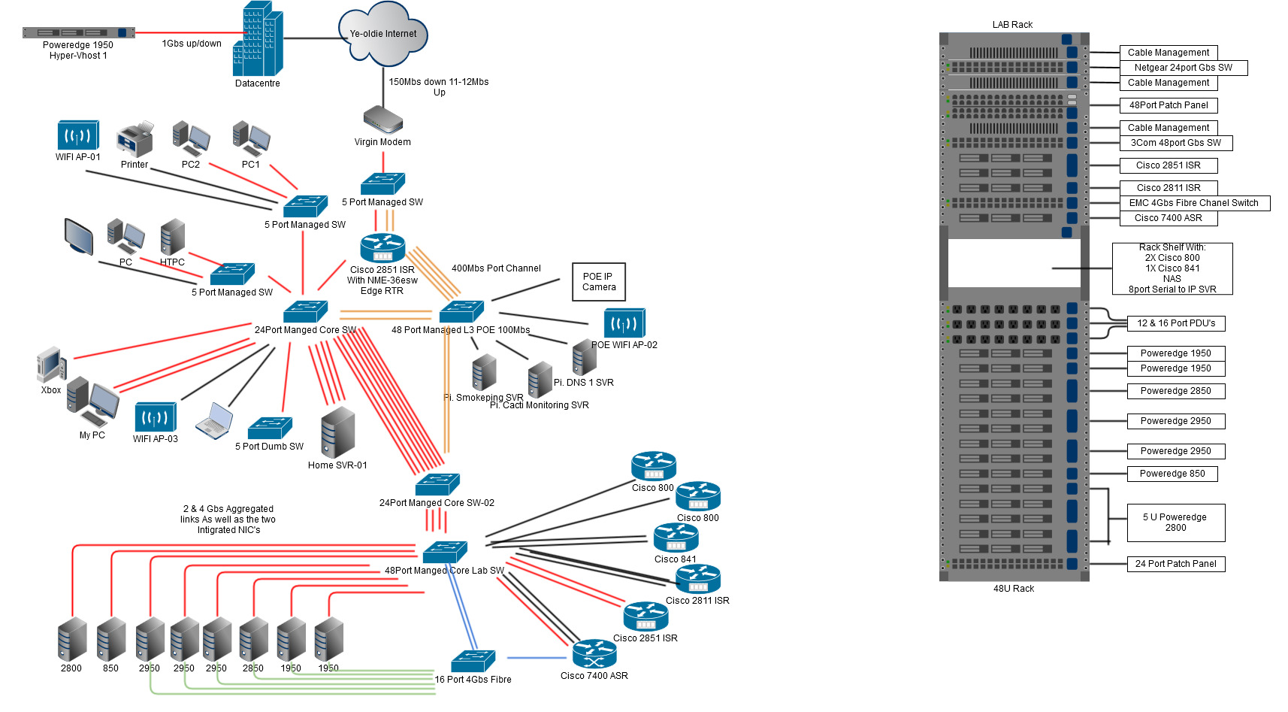Click the 48Port Manged Core Lab SW icon
Screen dimensions: 1288x712
[x=445, y=552]
